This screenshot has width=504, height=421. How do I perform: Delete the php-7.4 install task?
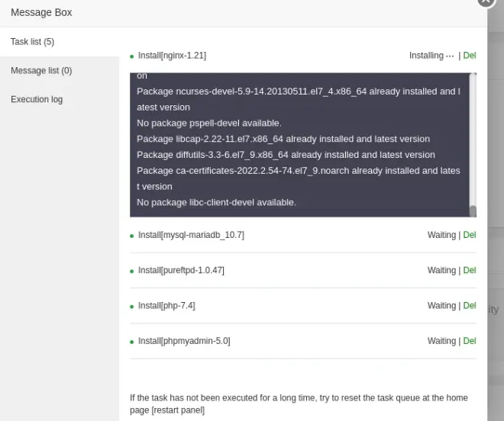[x=470, y=306]
